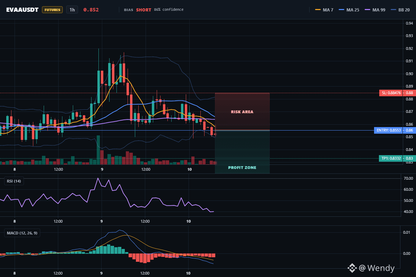Open the 1h timeframe selector

72,10
